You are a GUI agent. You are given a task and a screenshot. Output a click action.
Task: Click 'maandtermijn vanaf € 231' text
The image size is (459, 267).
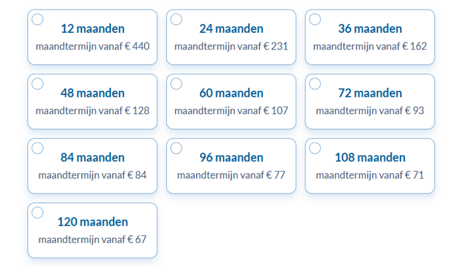coord(231,46)
